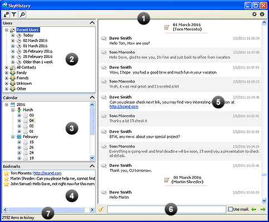Click the speech bubble icon beside 'Thanks a lot I'll check it'
Image resolution: width=269 pixels, height=222 pixels.
click(104, 116)
